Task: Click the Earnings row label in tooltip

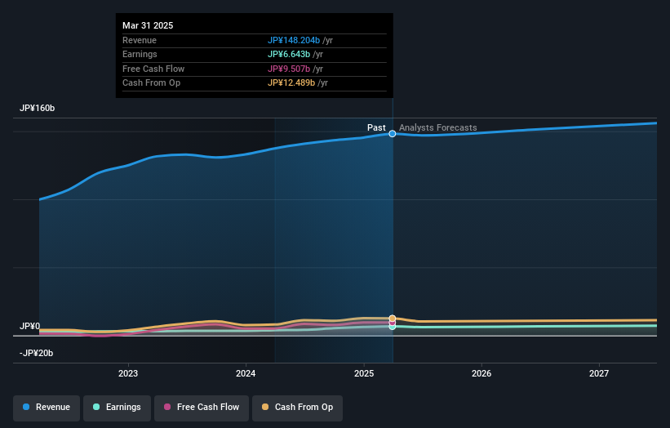Action: 140,54
